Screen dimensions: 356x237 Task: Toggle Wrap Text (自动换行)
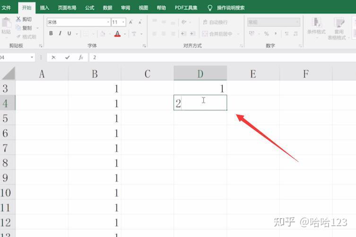pos(215,22)
